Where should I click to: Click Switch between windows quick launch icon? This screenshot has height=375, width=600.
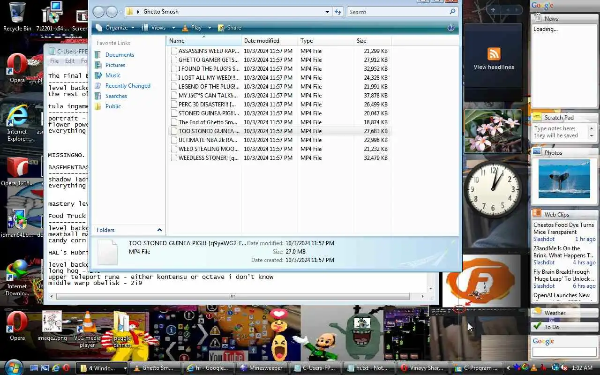(x=45, y=368)
